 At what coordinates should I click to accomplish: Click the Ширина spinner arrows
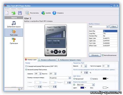41,74
